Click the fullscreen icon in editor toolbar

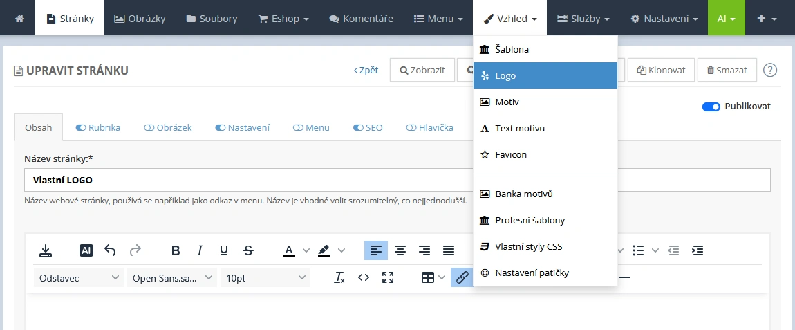pyautogui.click(x=388, y=277)
